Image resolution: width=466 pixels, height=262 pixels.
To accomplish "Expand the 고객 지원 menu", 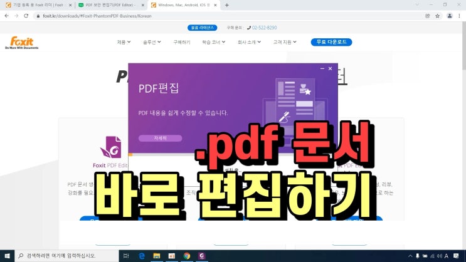I will coord(285,42).
